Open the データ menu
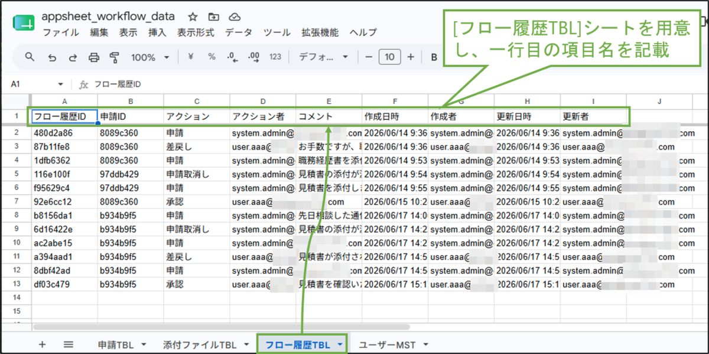 tap(239, 33)
